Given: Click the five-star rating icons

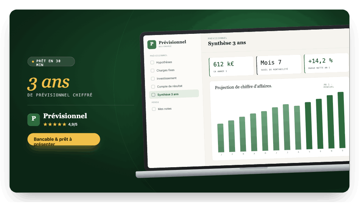Looking at the screenshot, I should tap(55, 124).
